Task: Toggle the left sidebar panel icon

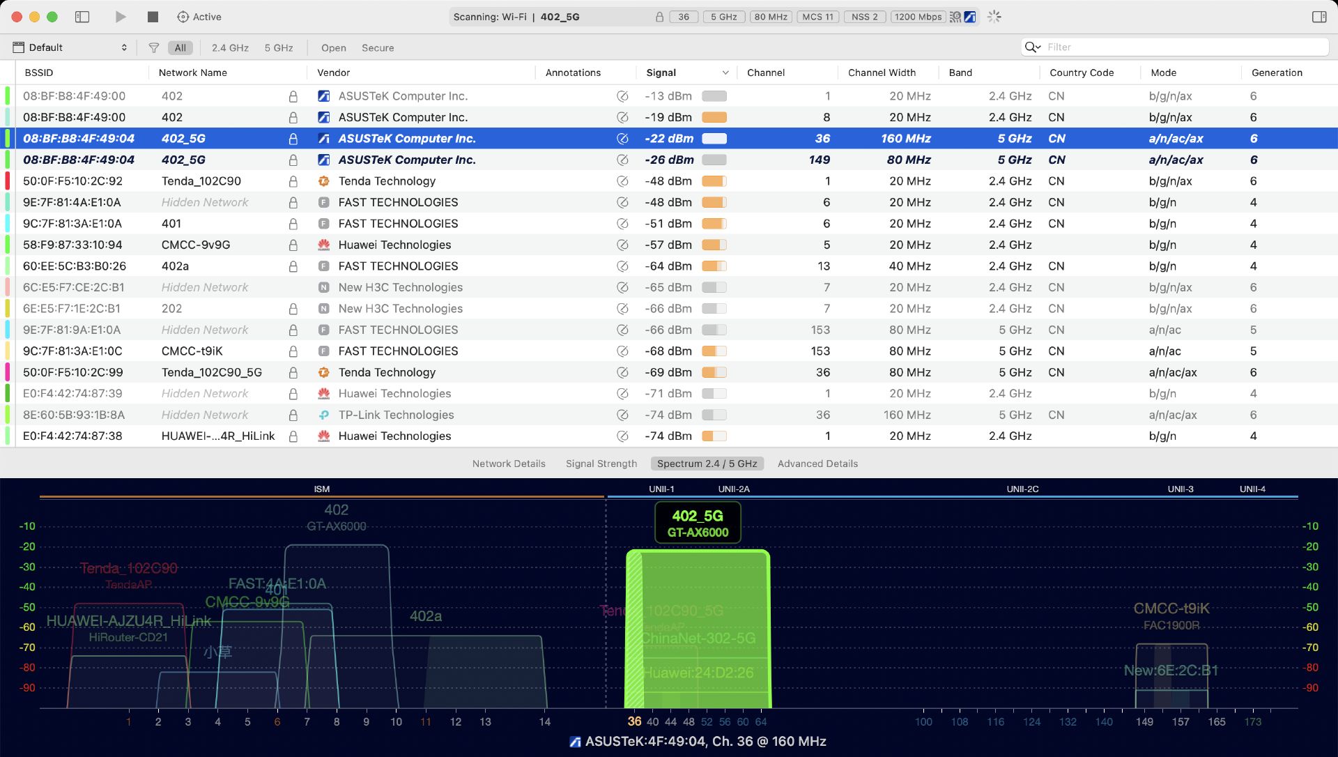Action: 82,17
